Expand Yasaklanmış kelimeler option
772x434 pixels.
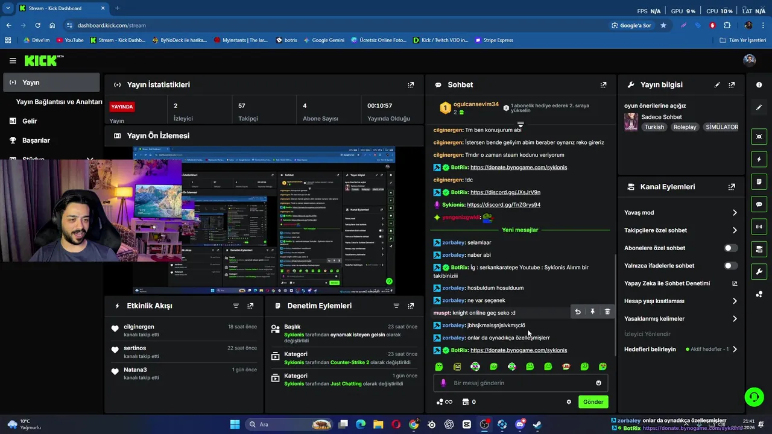tap(681, 319)
